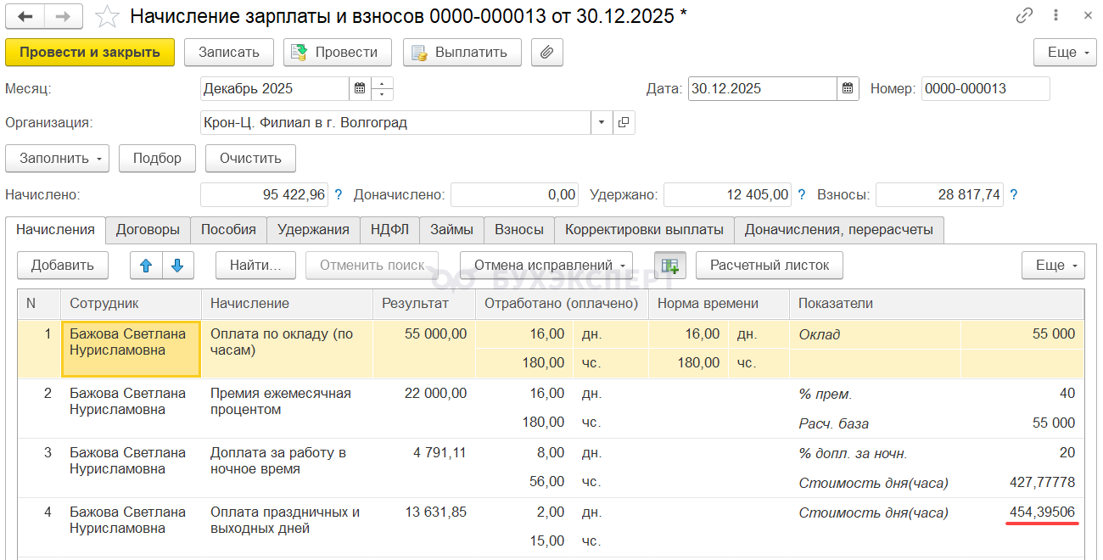Screen dimensions: 1103x560
Task: Move row down with down arrow
Action: (x=178, y=266)
